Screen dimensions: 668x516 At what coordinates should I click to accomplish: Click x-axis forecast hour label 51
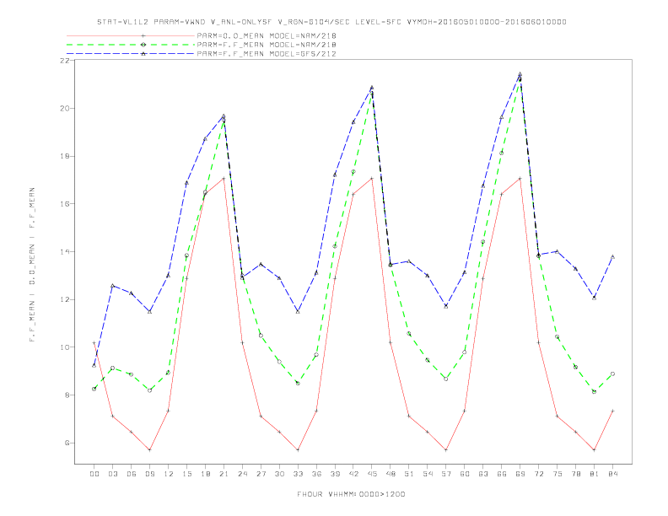tap(409, 474)
